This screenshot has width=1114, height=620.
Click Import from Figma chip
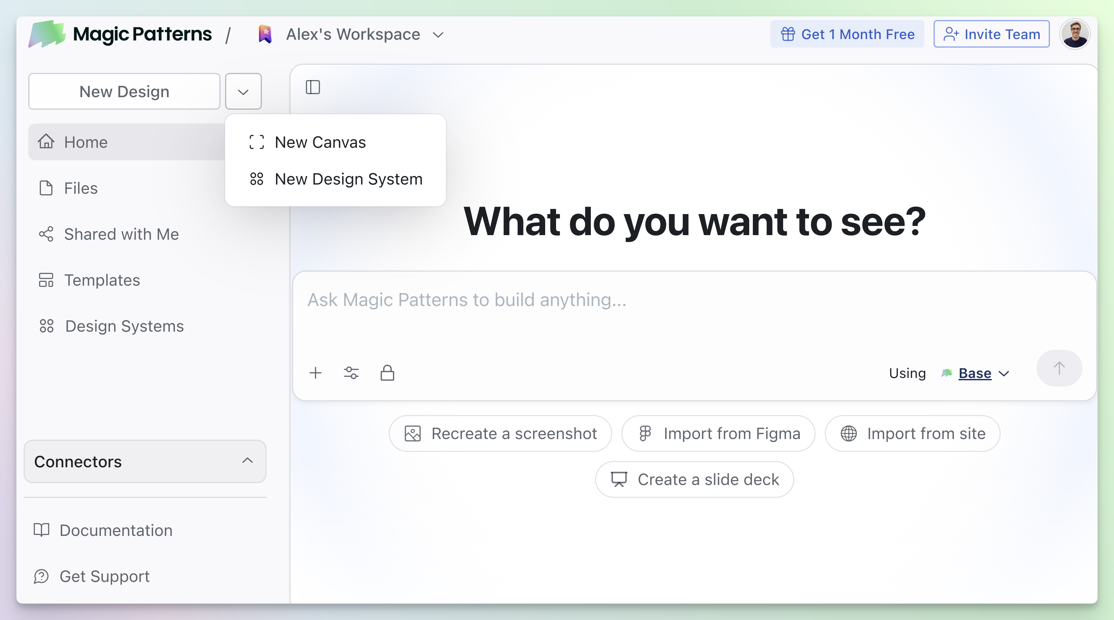(x=718, y=434)
